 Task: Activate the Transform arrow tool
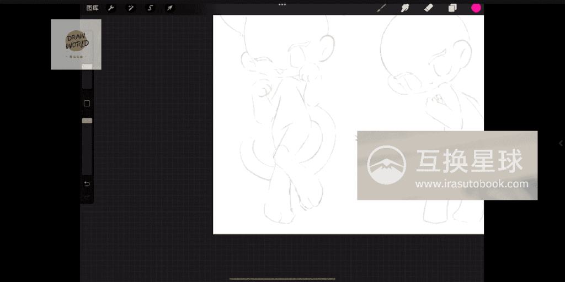[169, 8]
